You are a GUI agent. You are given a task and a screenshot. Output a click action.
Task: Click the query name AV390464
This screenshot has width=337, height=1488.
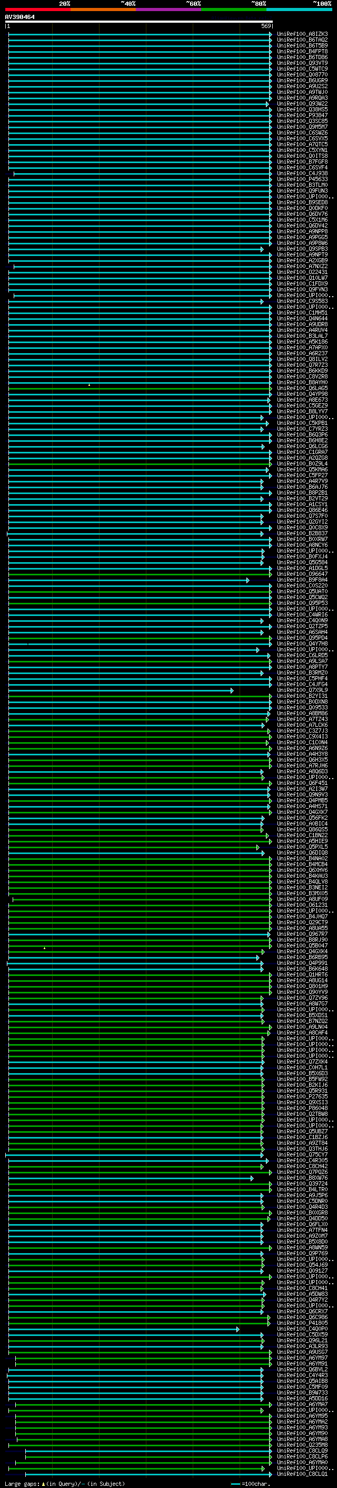pyautogui.click(x=19, y=17)
